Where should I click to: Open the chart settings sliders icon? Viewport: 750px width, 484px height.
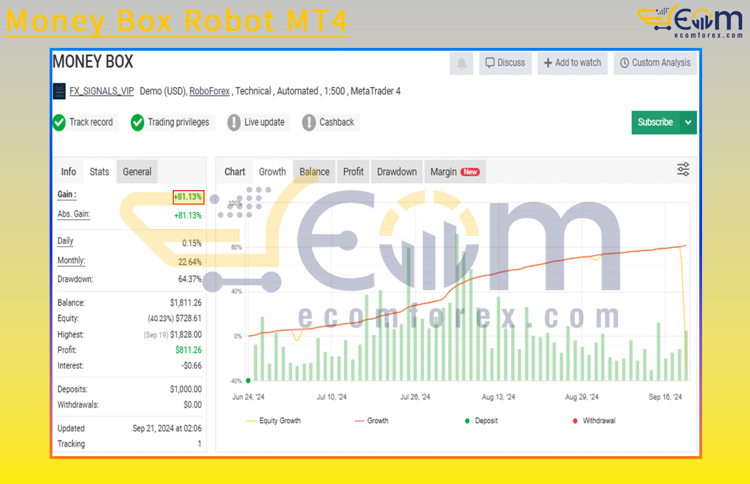(683, 170)
